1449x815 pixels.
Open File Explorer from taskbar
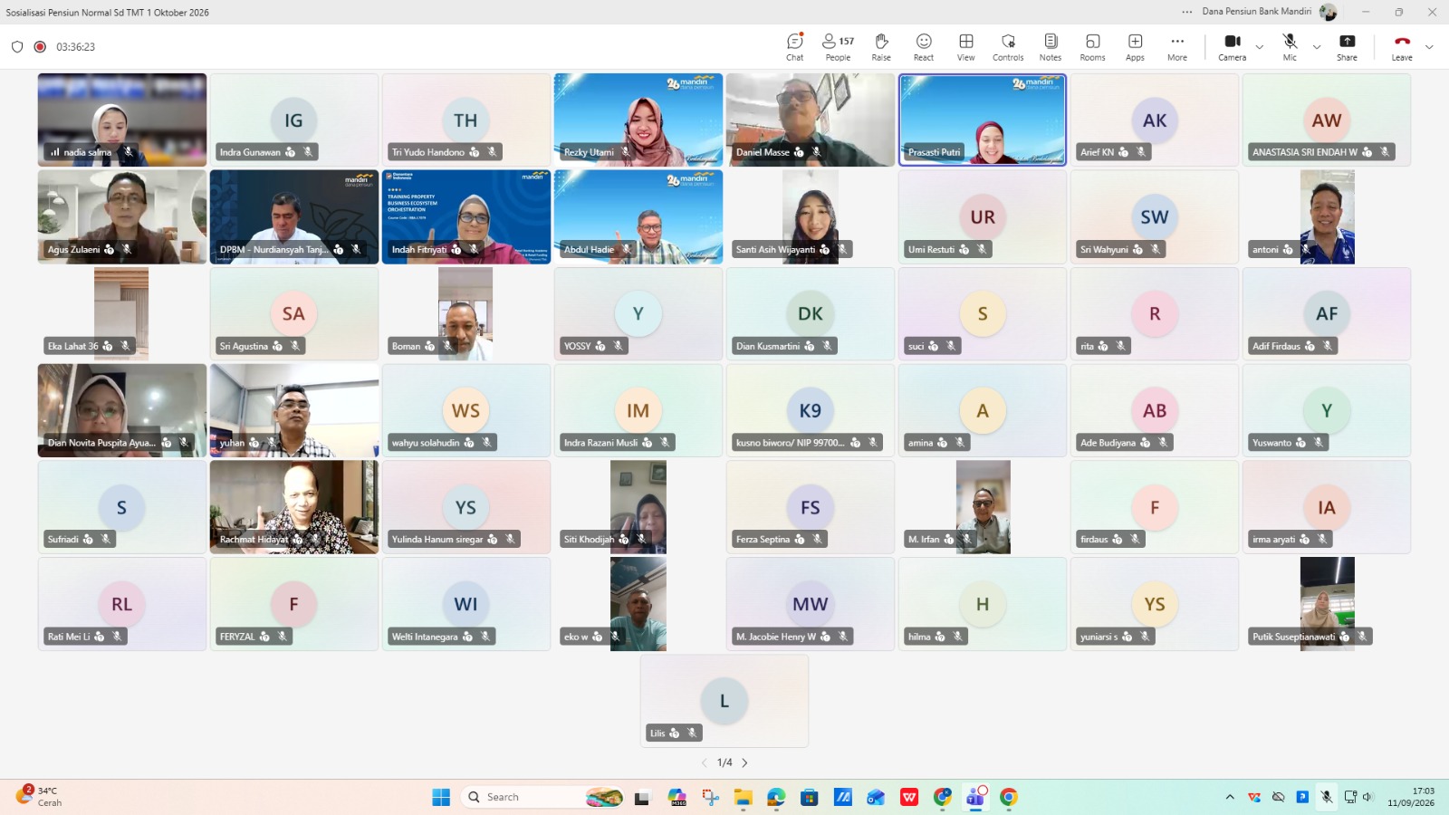pos(743,797)
